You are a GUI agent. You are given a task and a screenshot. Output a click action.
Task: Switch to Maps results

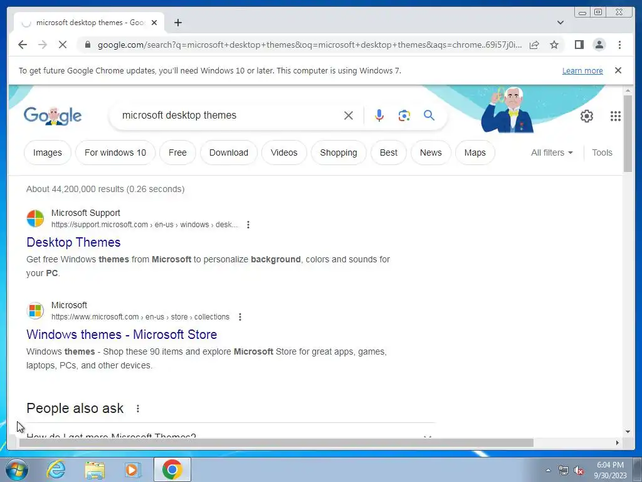pos(475,153)
